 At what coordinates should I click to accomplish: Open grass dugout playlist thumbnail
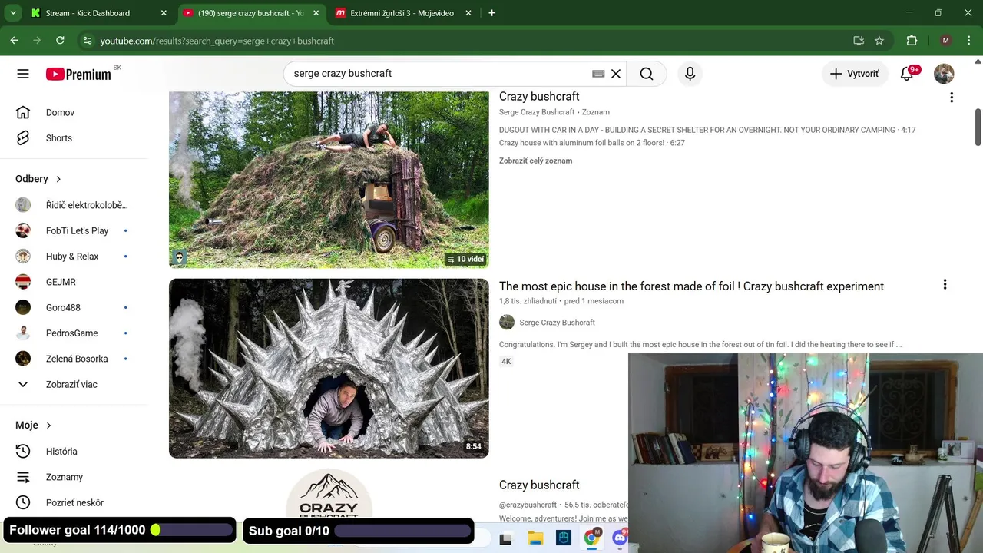click(329, 180)
